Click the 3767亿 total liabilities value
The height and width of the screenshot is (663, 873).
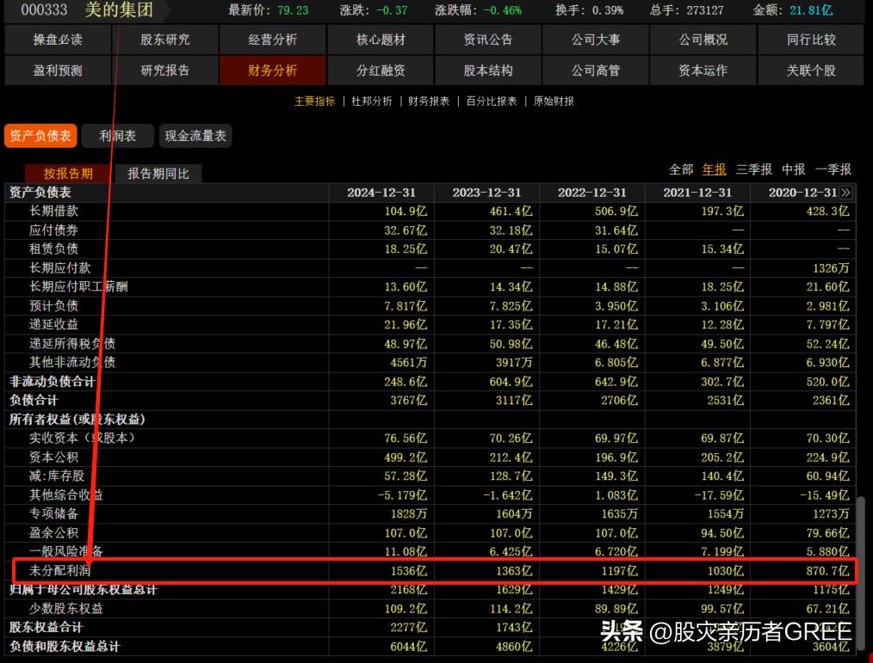(409, 401)
